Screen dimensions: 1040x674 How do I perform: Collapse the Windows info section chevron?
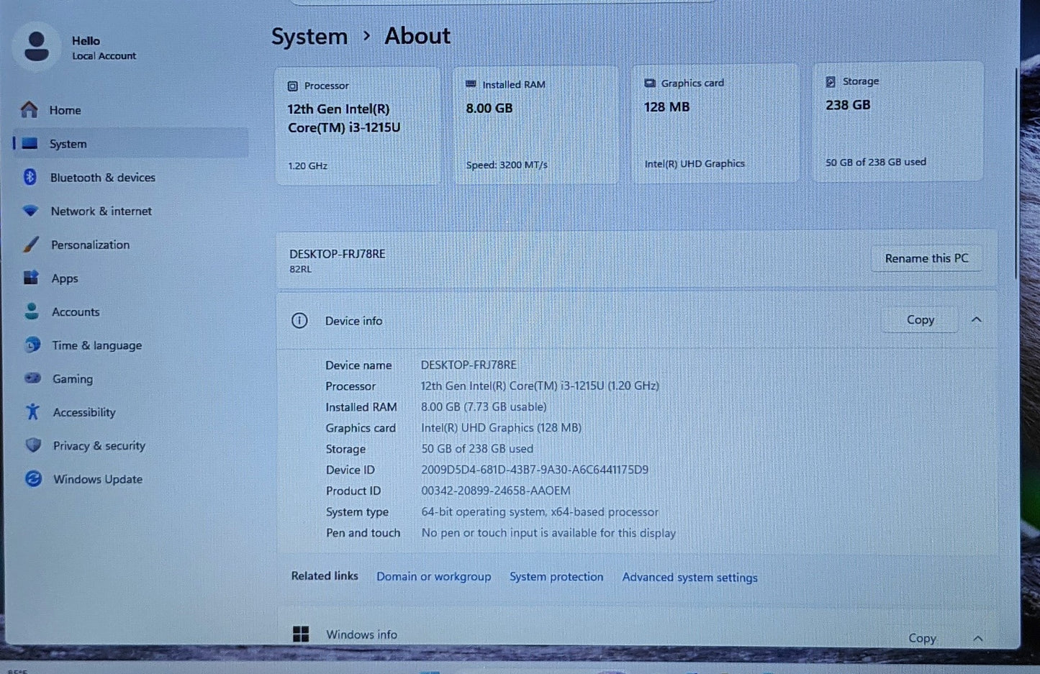[x=978, y=638]
